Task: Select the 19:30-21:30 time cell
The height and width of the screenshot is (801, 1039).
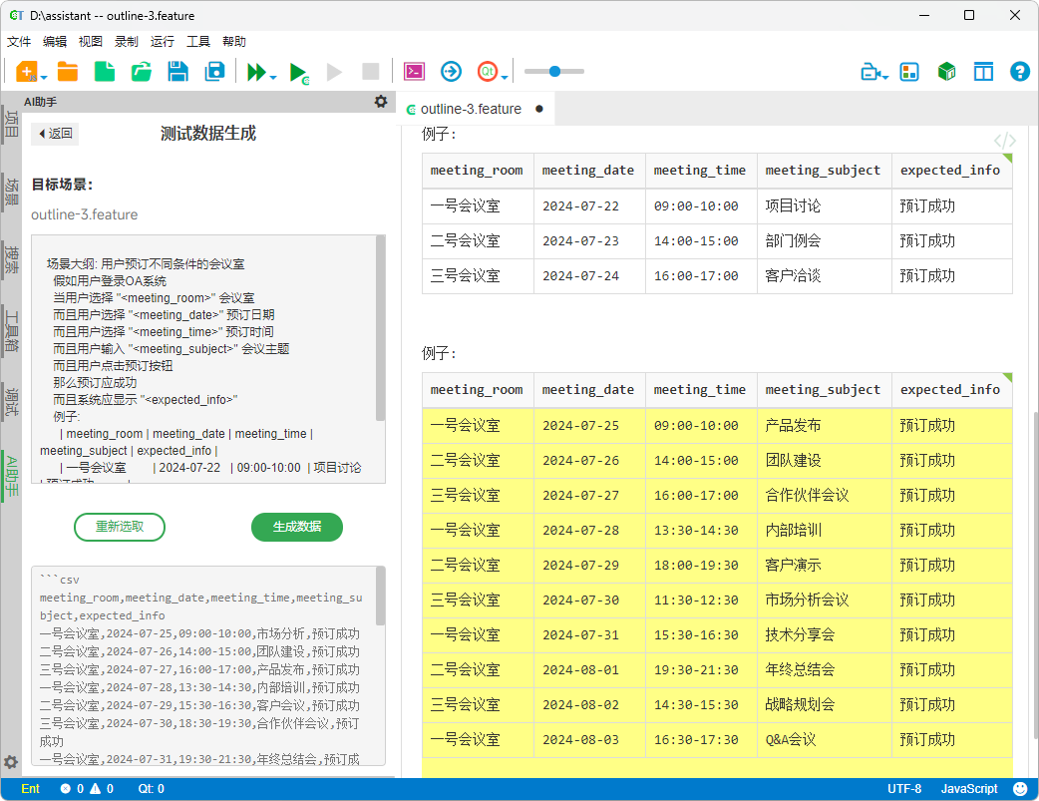Action: (701, 669)
